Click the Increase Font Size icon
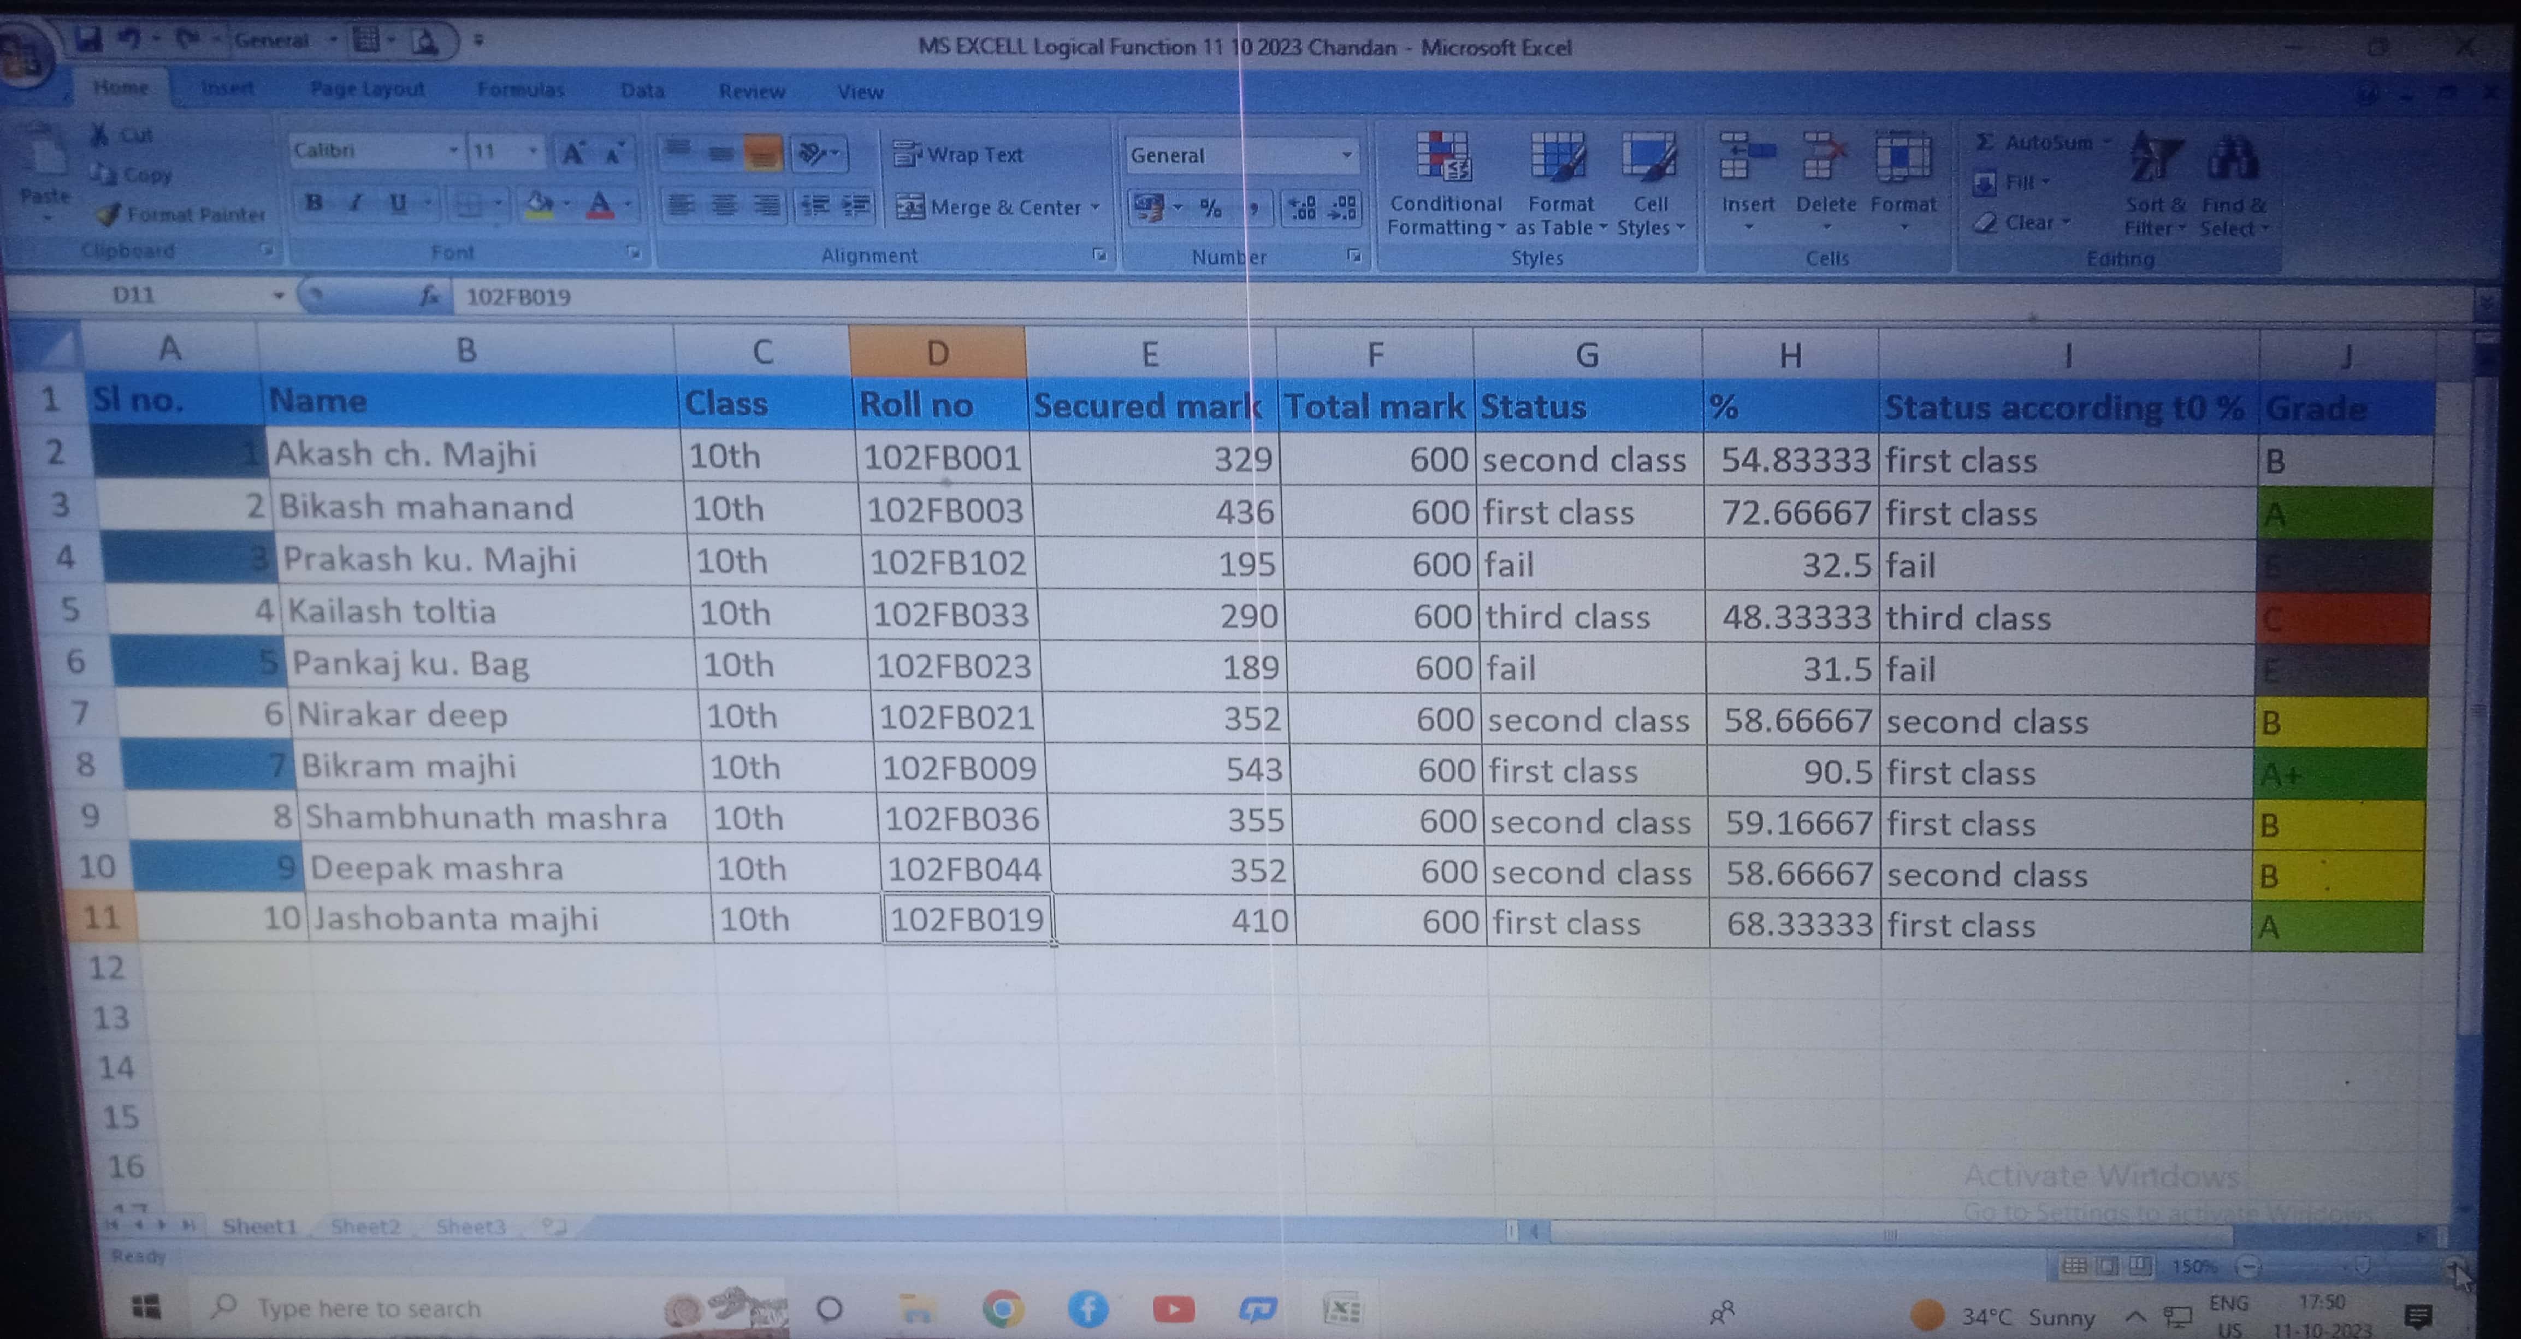2521x1339 pixels. click(x=572, y=153)
